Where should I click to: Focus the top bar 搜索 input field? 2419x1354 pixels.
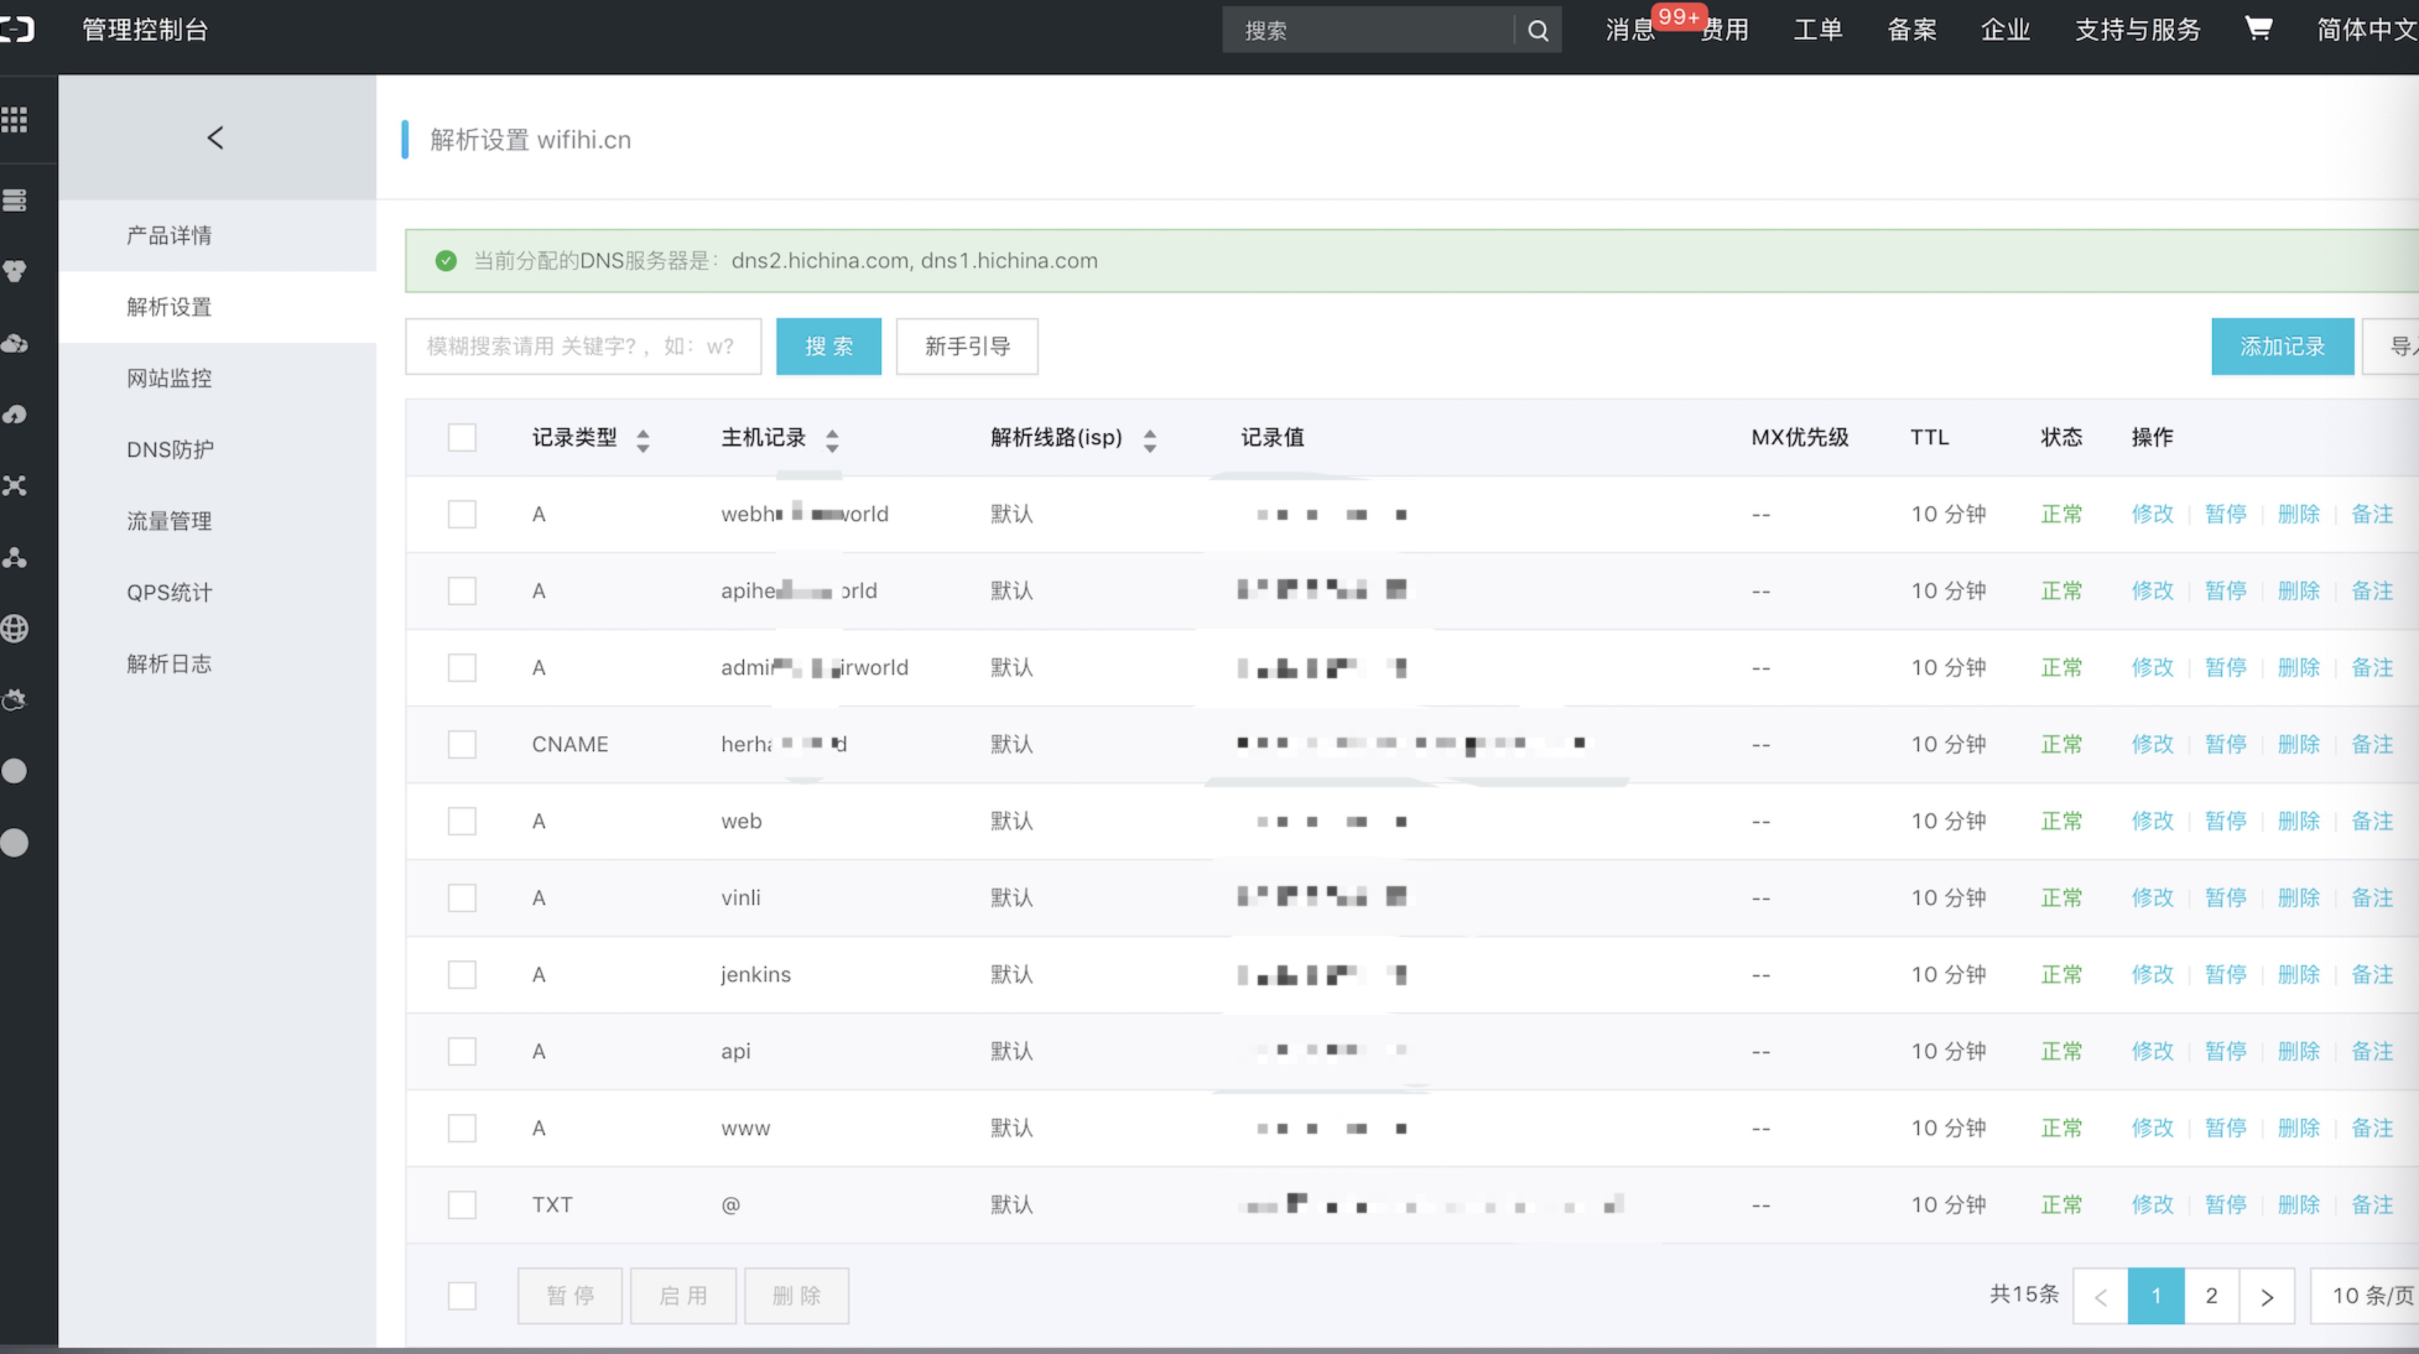coord(1368,30)
